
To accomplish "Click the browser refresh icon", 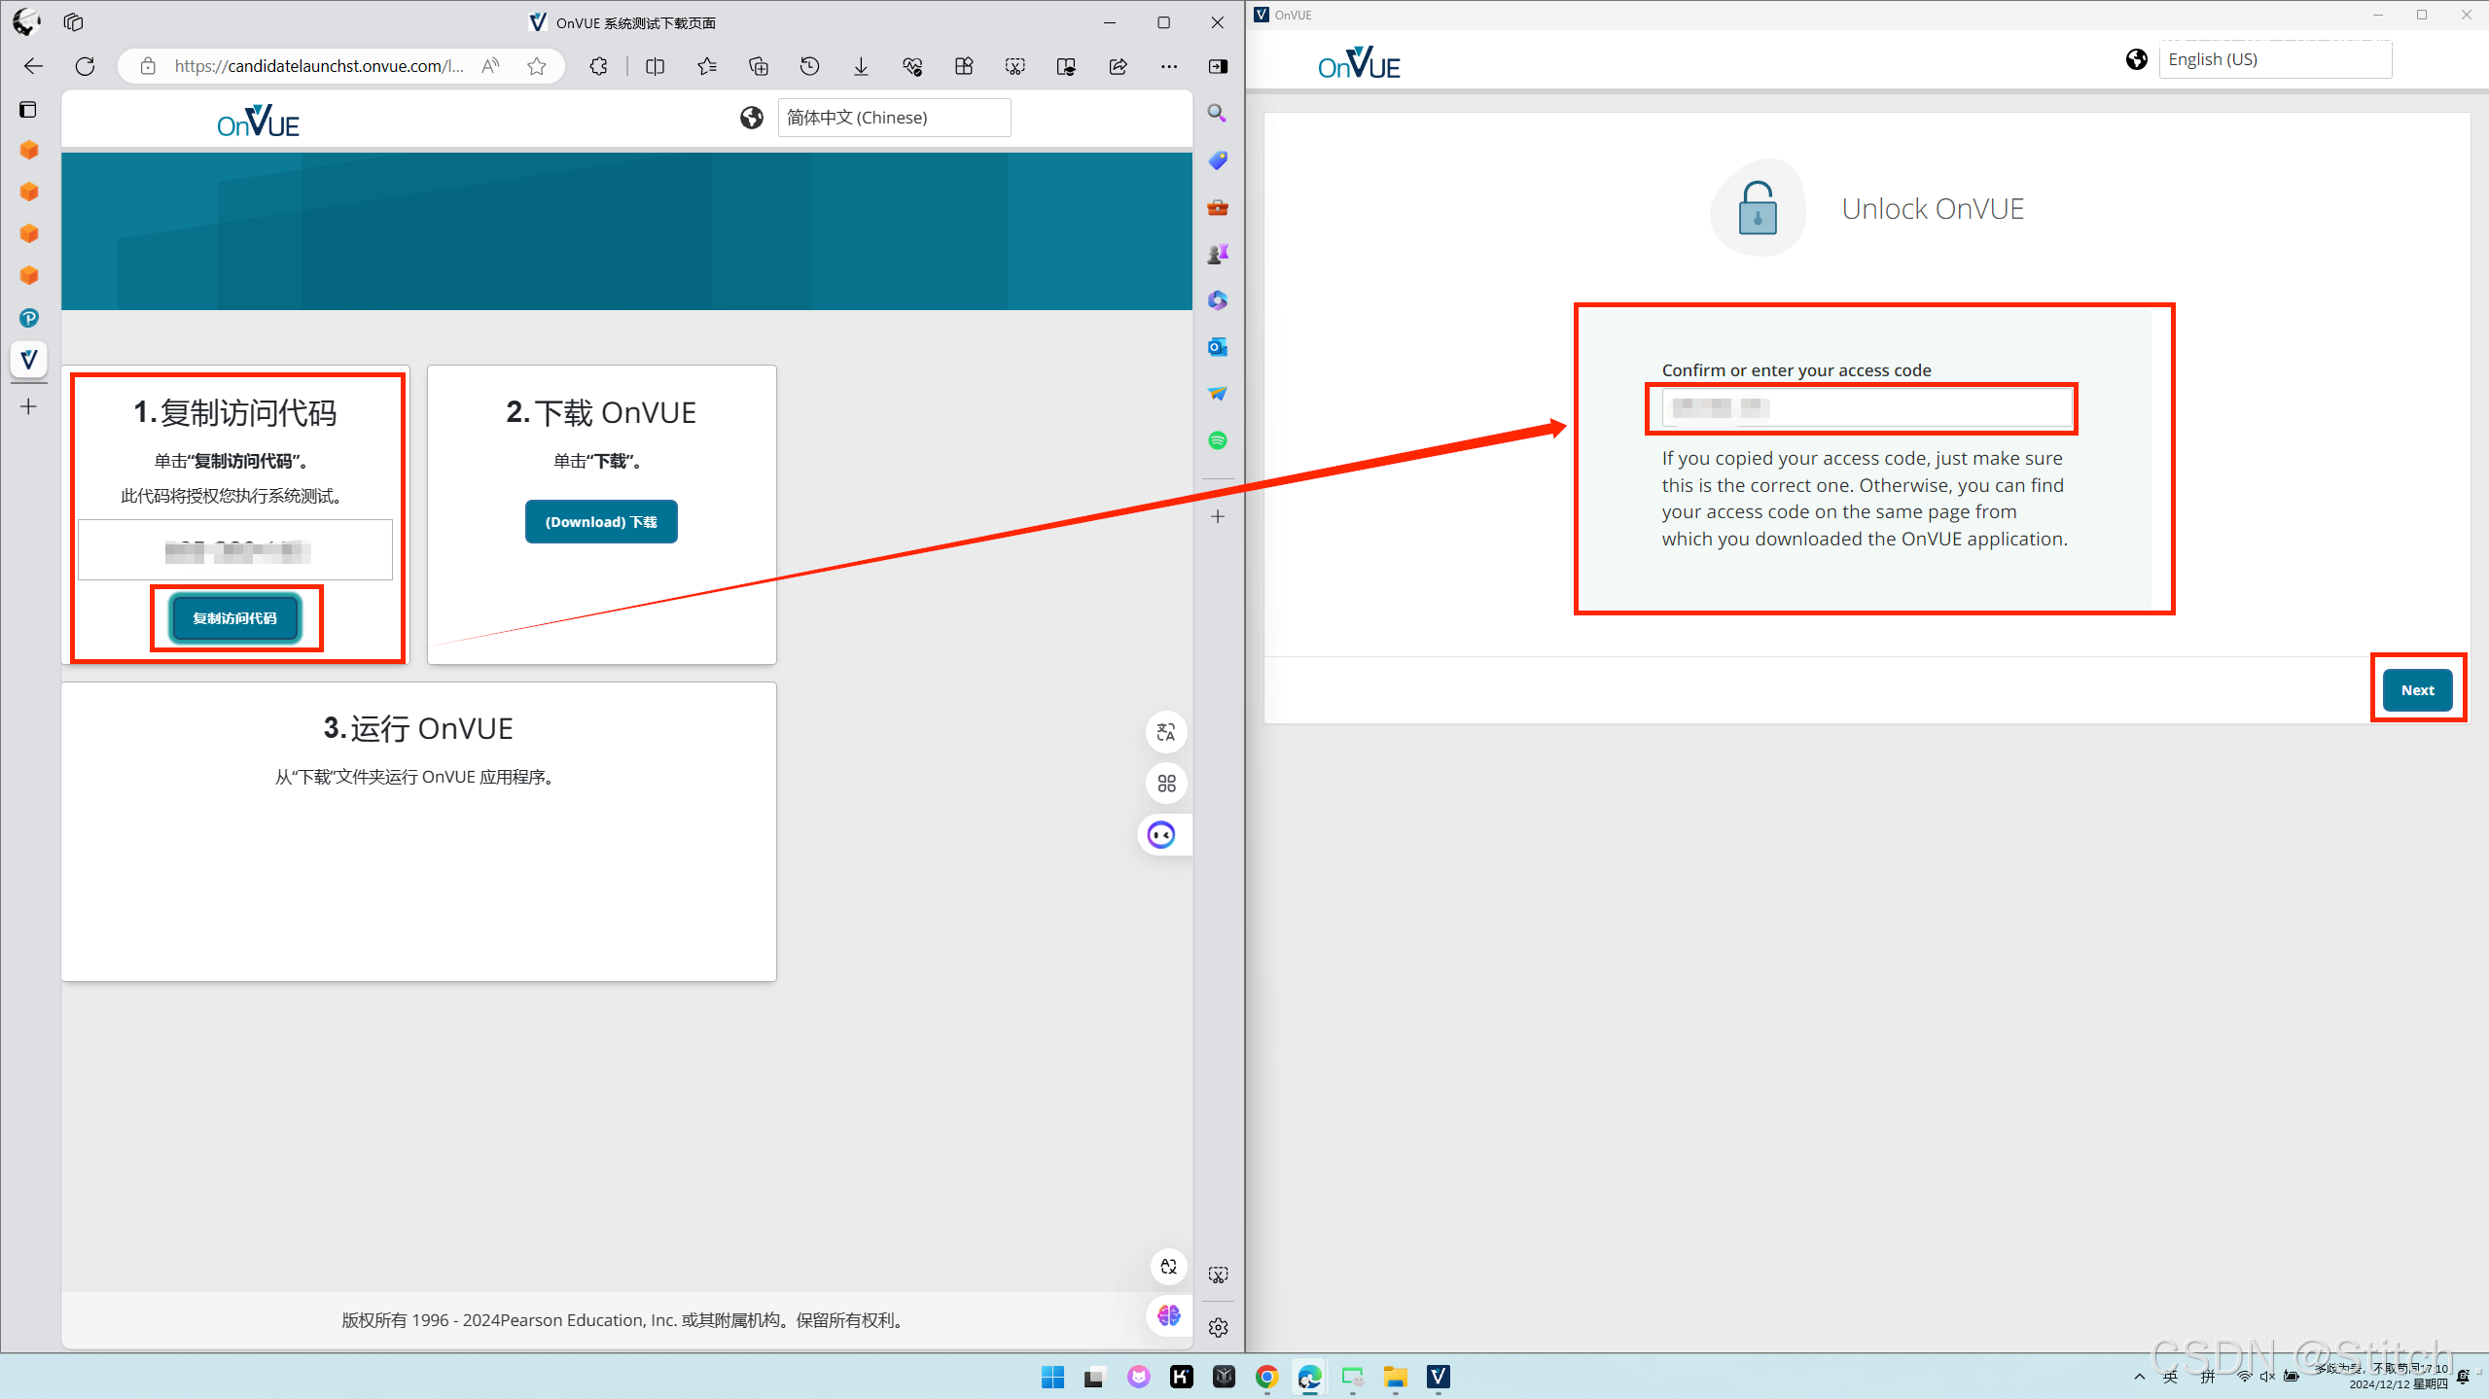I will tap(86, 66).
